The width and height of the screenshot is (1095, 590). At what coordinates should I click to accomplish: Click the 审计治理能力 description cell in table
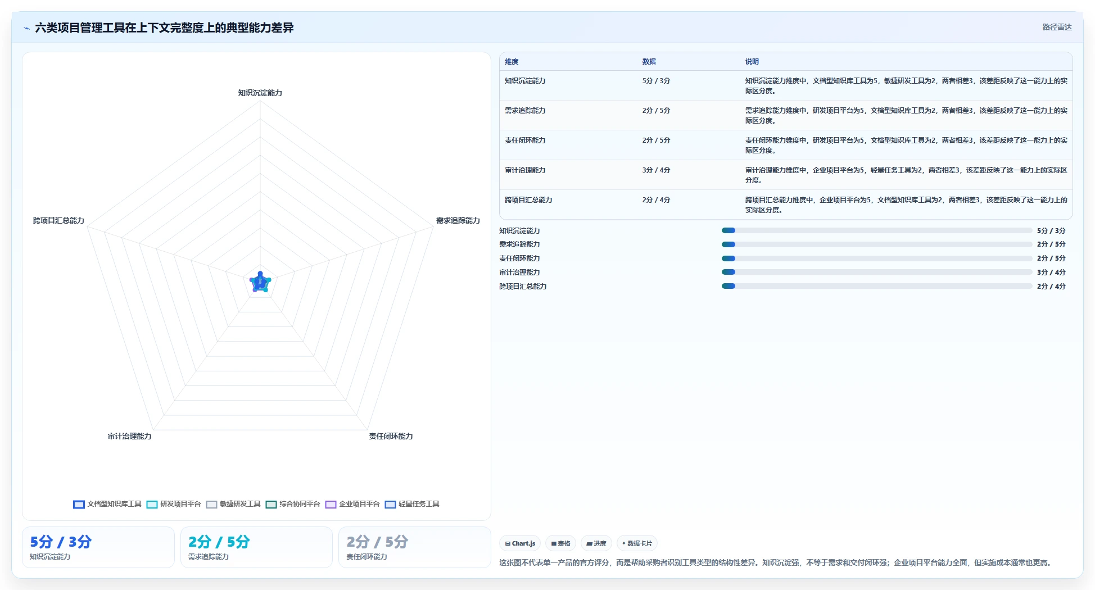pos(906,175)
